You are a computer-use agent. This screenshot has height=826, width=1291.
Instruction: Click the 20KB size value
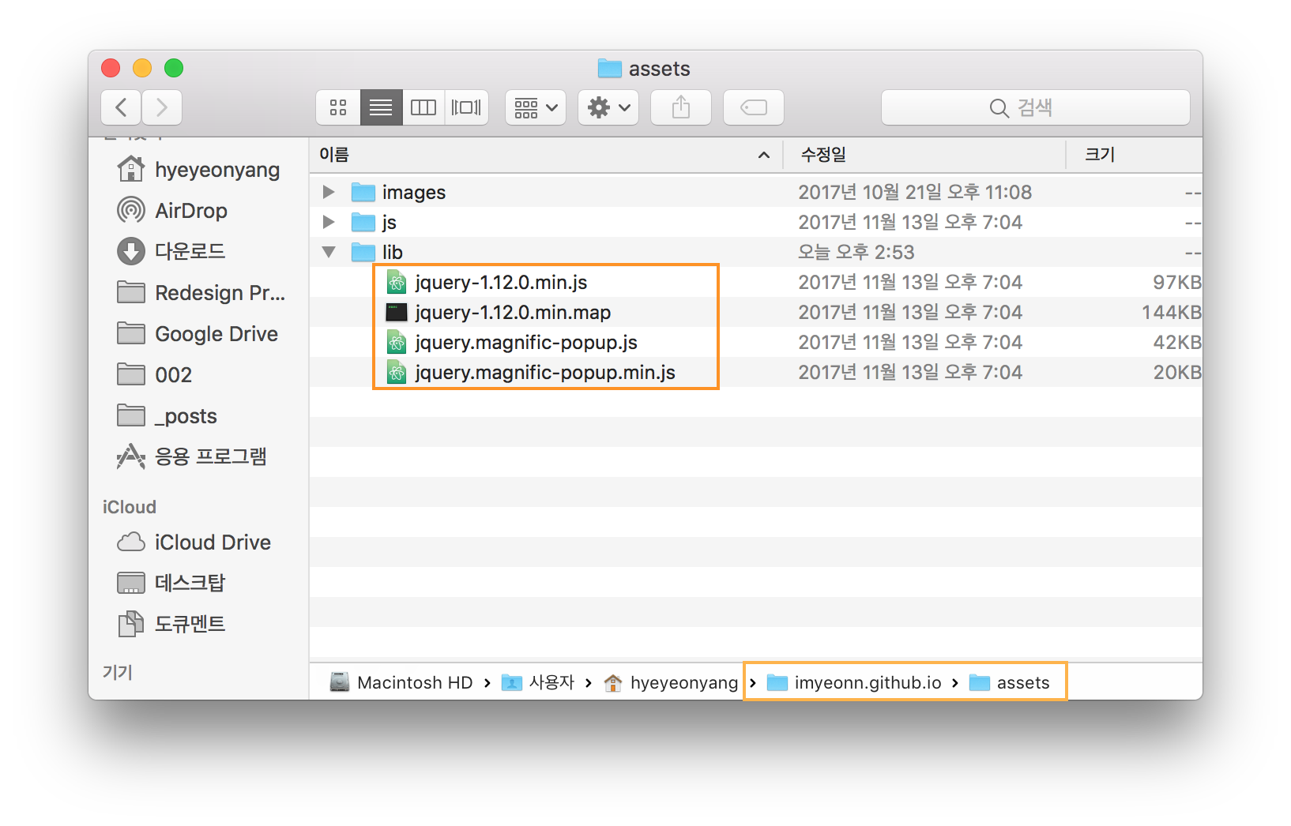point(1176,372)
